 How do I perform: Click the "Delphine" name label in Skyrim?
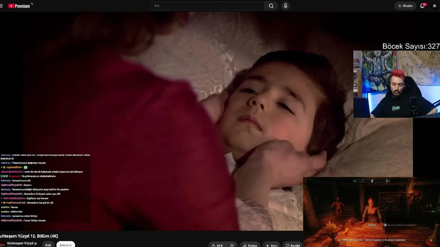tap(372, 225)
